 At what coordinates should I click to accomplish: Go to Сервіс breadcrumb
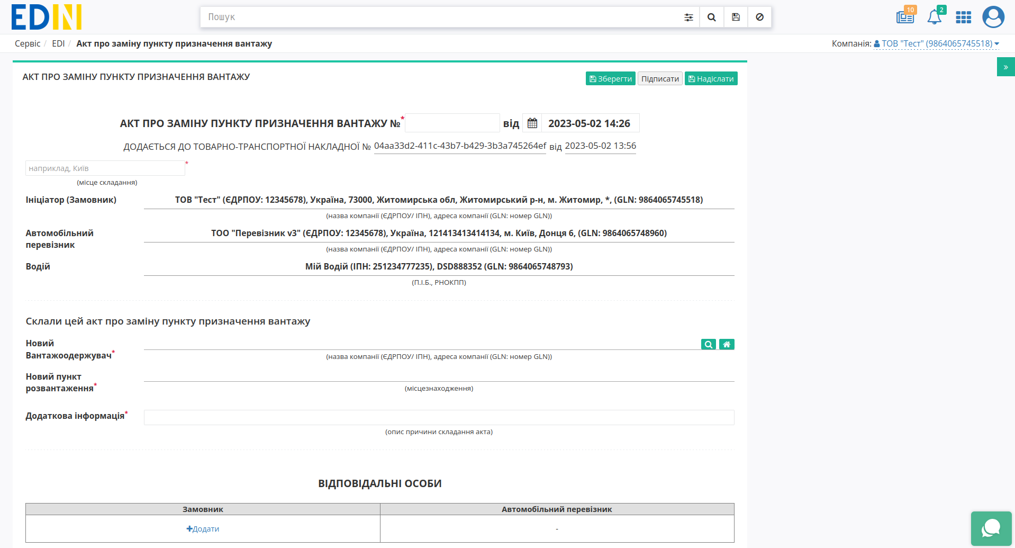pyautogui.click(x=28, y=43)
